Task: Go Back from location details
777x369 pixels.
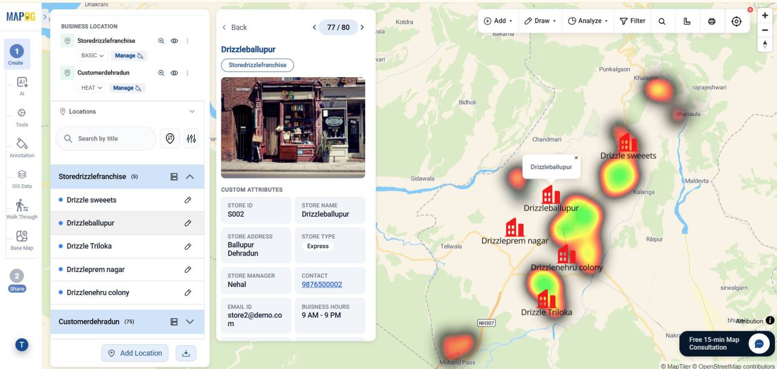Action: tap(235, 27)
